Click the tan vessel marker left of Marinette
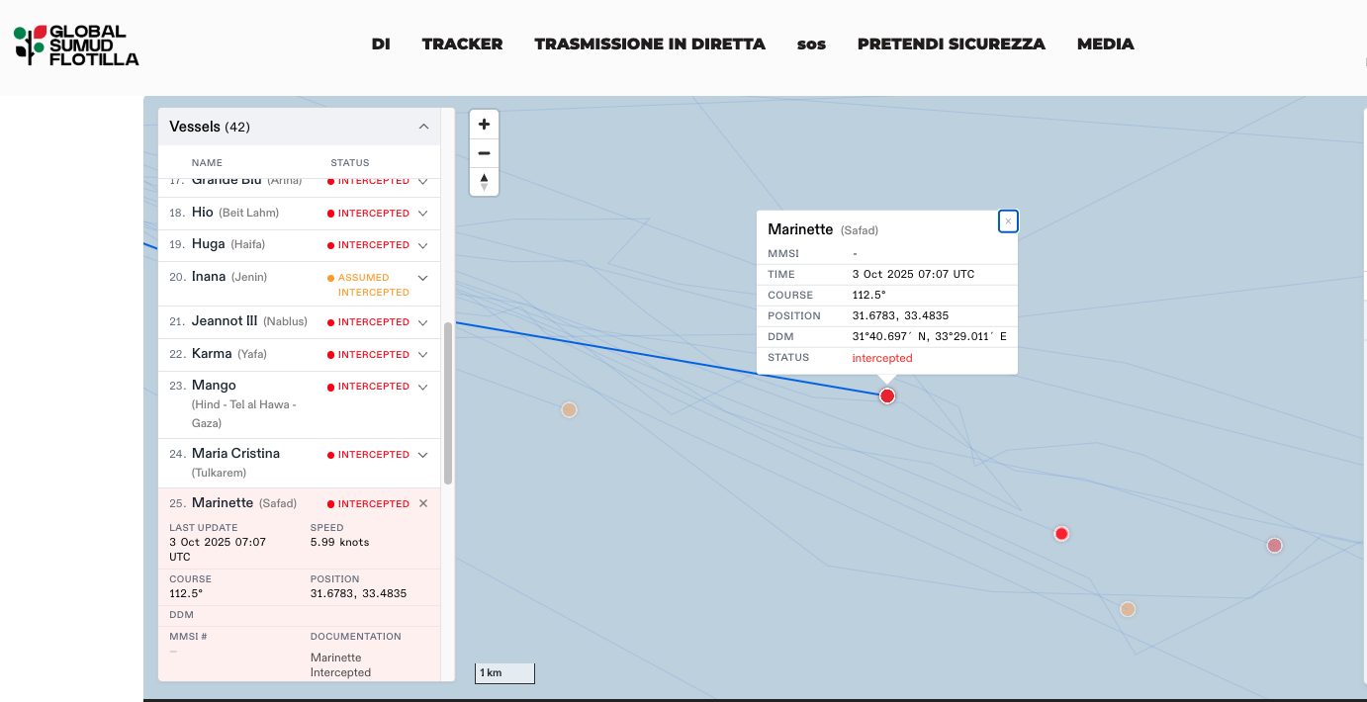Image resolution: width=1367 pixels, height=702 pixels. 569,409
